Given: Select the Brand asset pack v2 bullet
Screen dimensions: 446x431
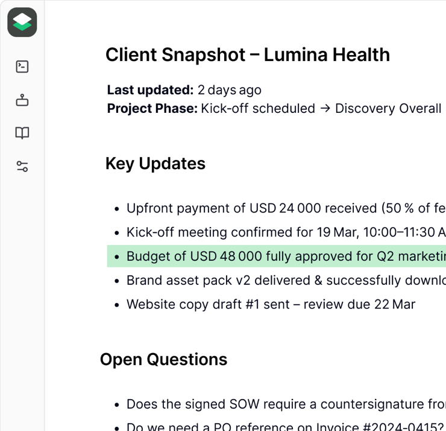Looking at the screenshot, I should coord(280,280).
